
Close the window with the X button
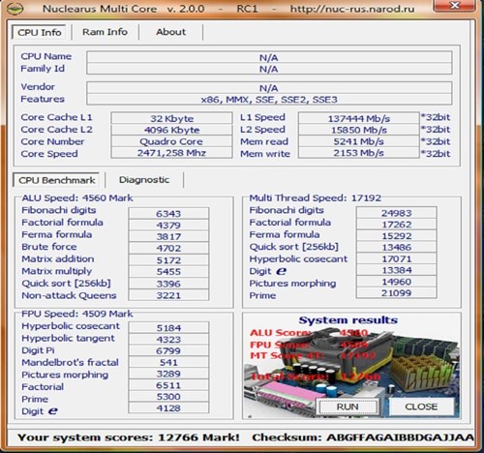click(455, 5)
